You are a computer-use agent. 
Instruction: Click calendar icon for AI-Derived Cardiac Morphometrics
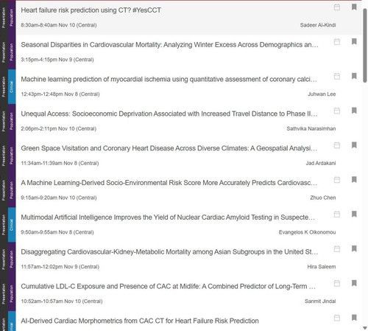point(337,318)
